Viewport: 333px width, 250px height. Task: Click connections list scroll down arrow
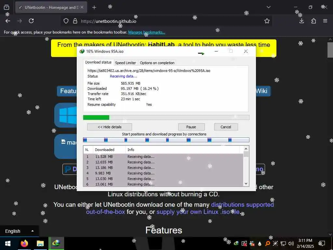[x=246, y=184]
